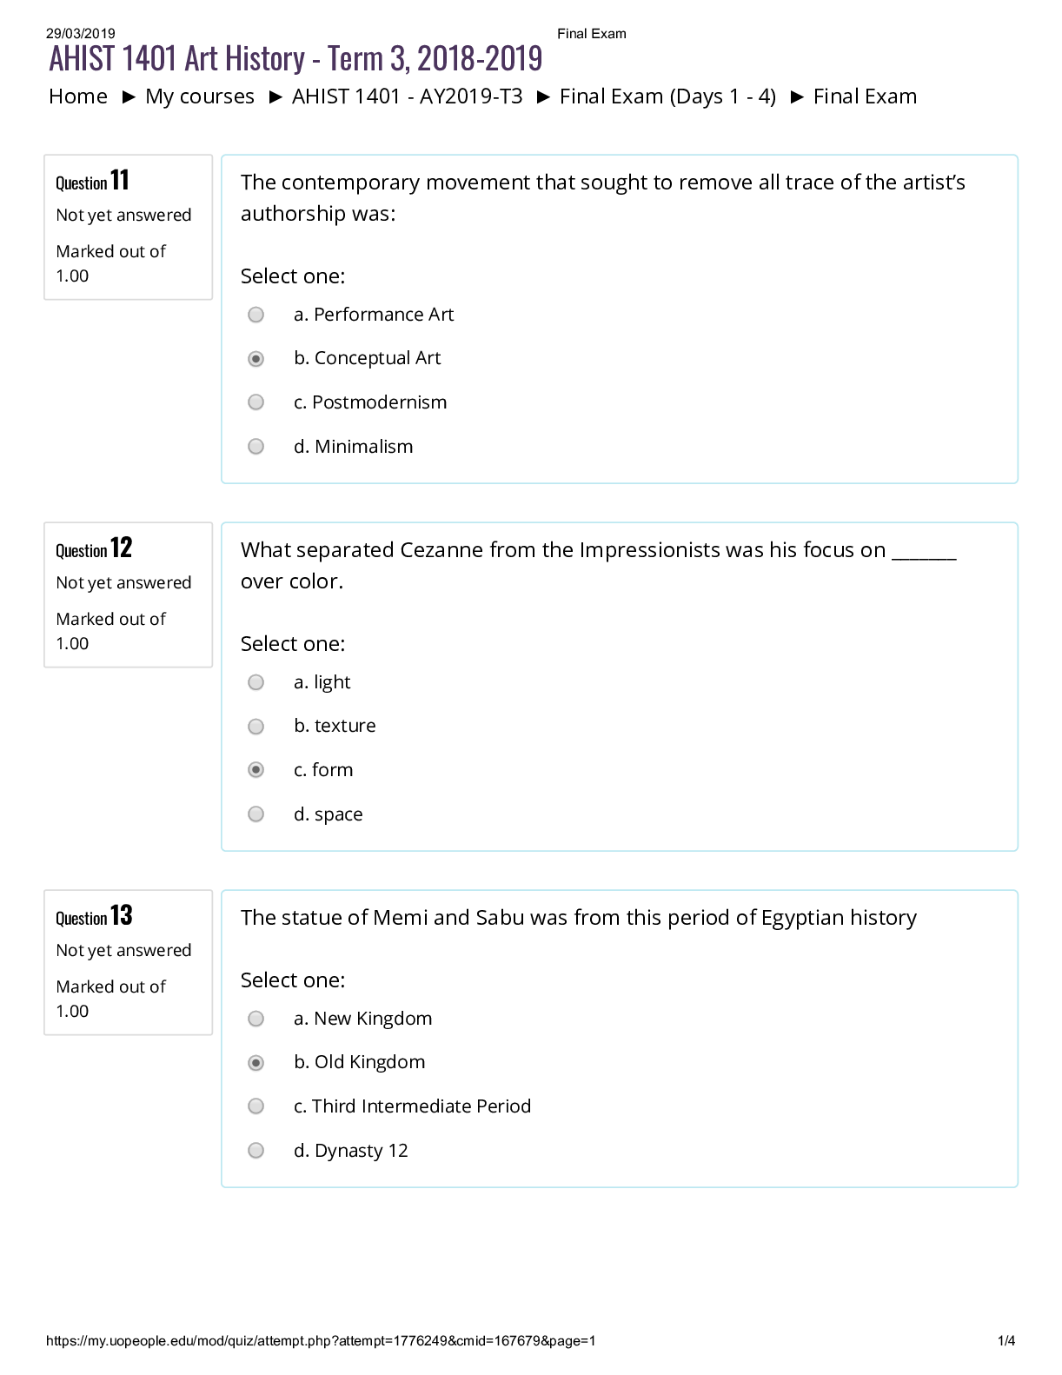
Task: Open AHIST 1401 - AY2019-T3 breadcrumb
Action: pyautogui.click(x=407, y=96)
